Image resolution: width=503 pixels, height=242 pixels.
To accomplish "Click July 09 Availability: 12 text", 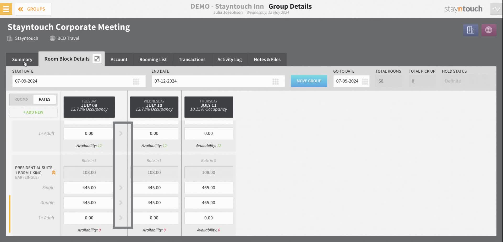I will click(89, 146).
